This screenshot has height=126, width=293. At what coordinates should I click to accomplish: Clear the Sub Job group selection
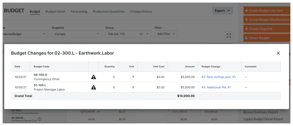click(x=141, y=34)
